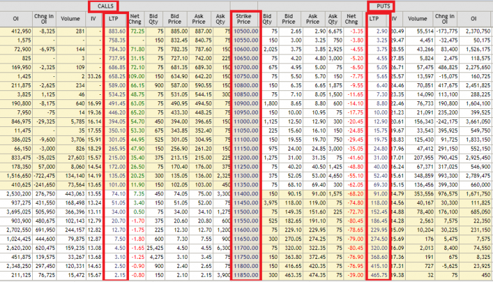The height and width of the screenshot is (282, 493).
Task: Click put Chng in OI value 993,300
Action: tap(448, 176)
